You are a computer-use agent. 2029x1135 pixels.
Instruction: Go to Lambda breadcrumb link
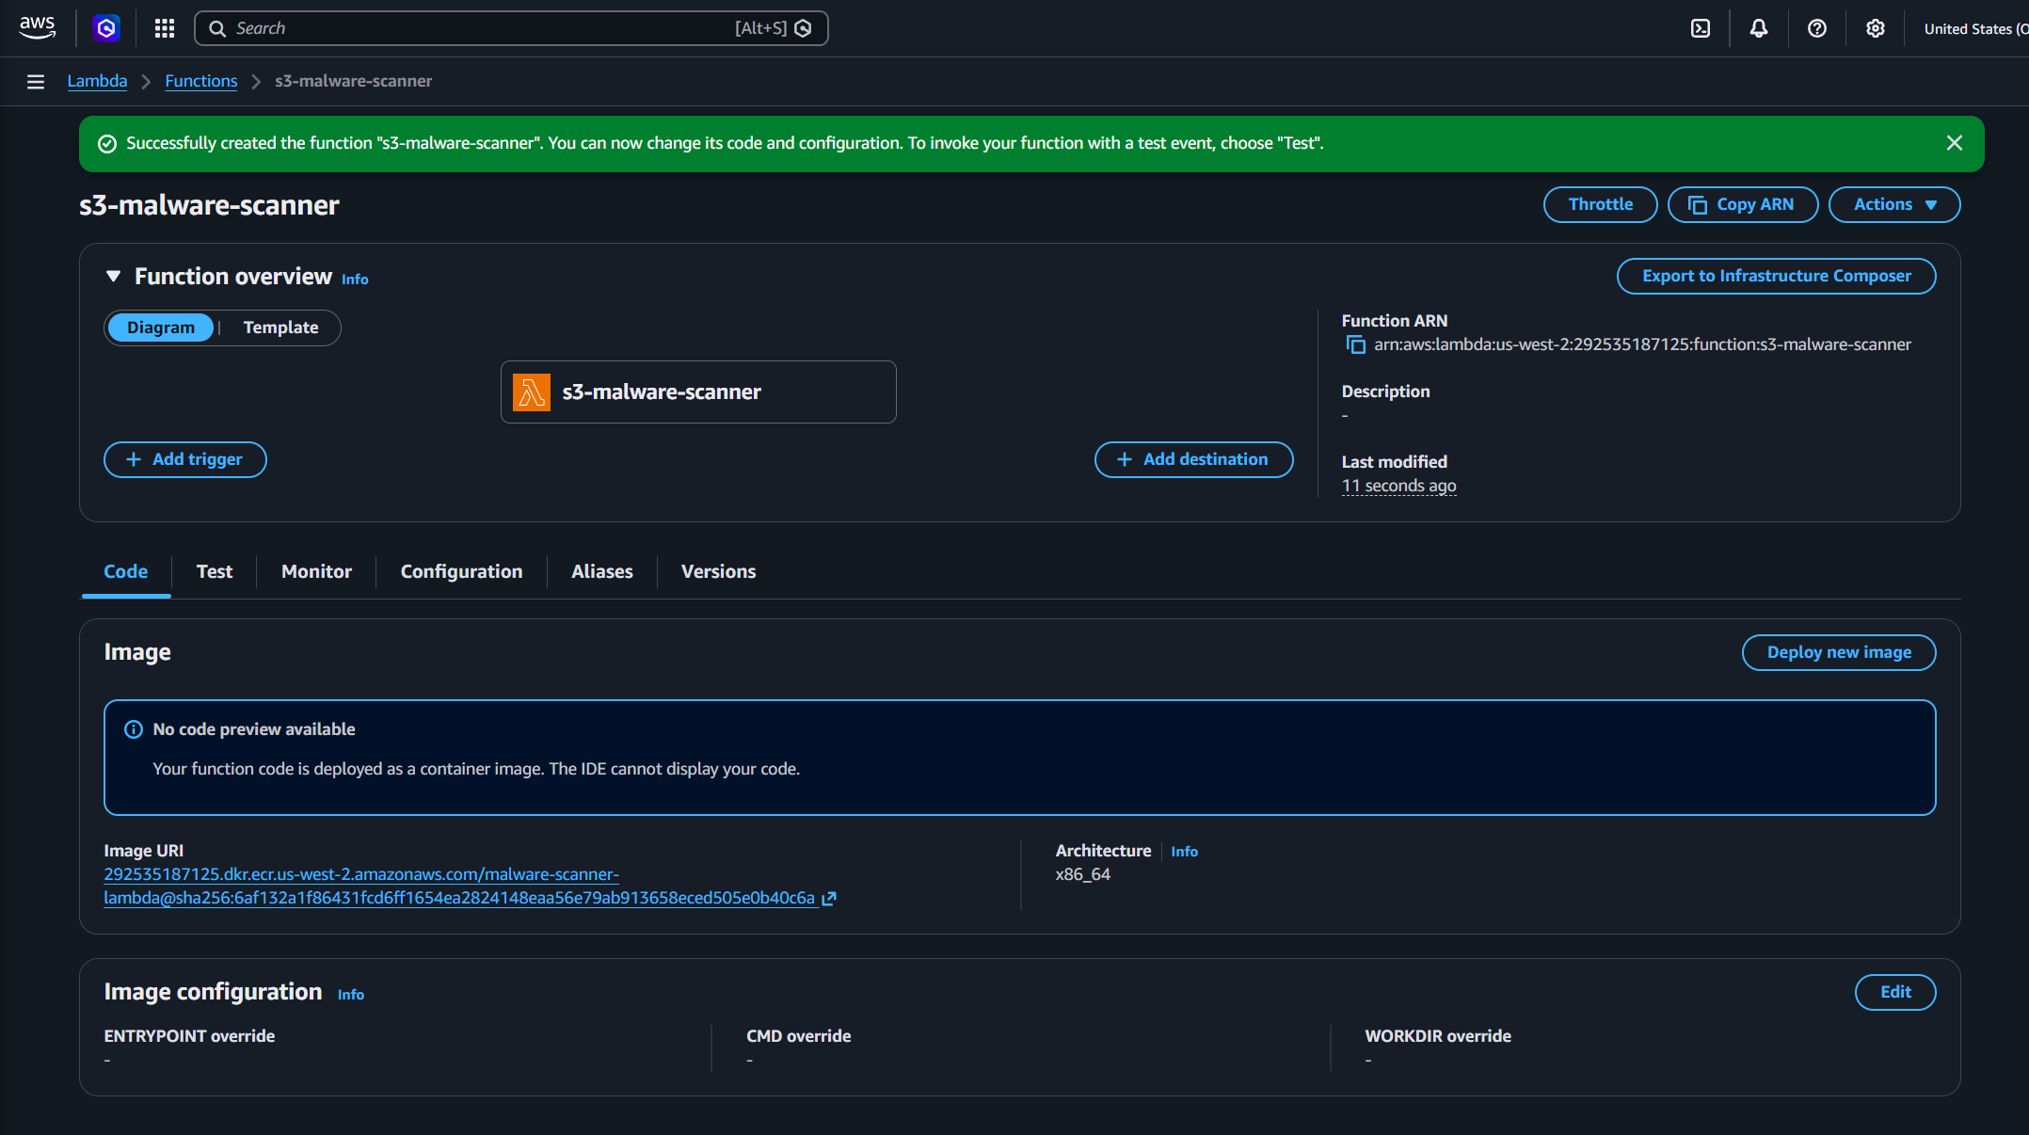click(x=97, y=82)
